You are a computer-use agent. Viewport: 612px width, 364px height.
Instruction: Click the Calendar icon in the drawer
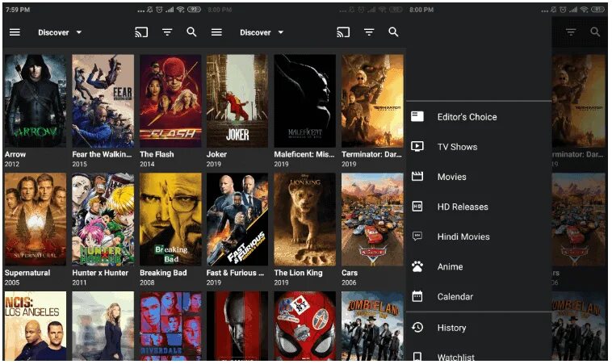click(x=417, y=296)
